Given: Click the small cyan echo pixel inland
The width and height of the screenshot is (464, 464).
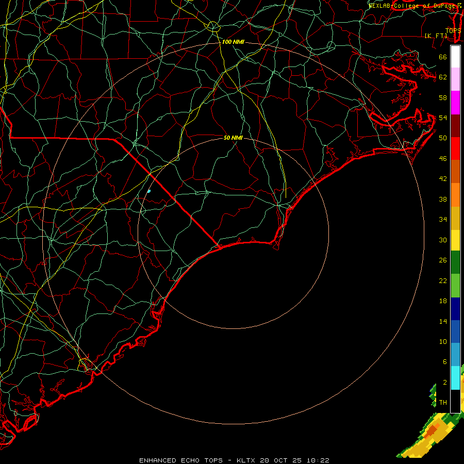Looking at the screenshot, I should tap(149, 191).
